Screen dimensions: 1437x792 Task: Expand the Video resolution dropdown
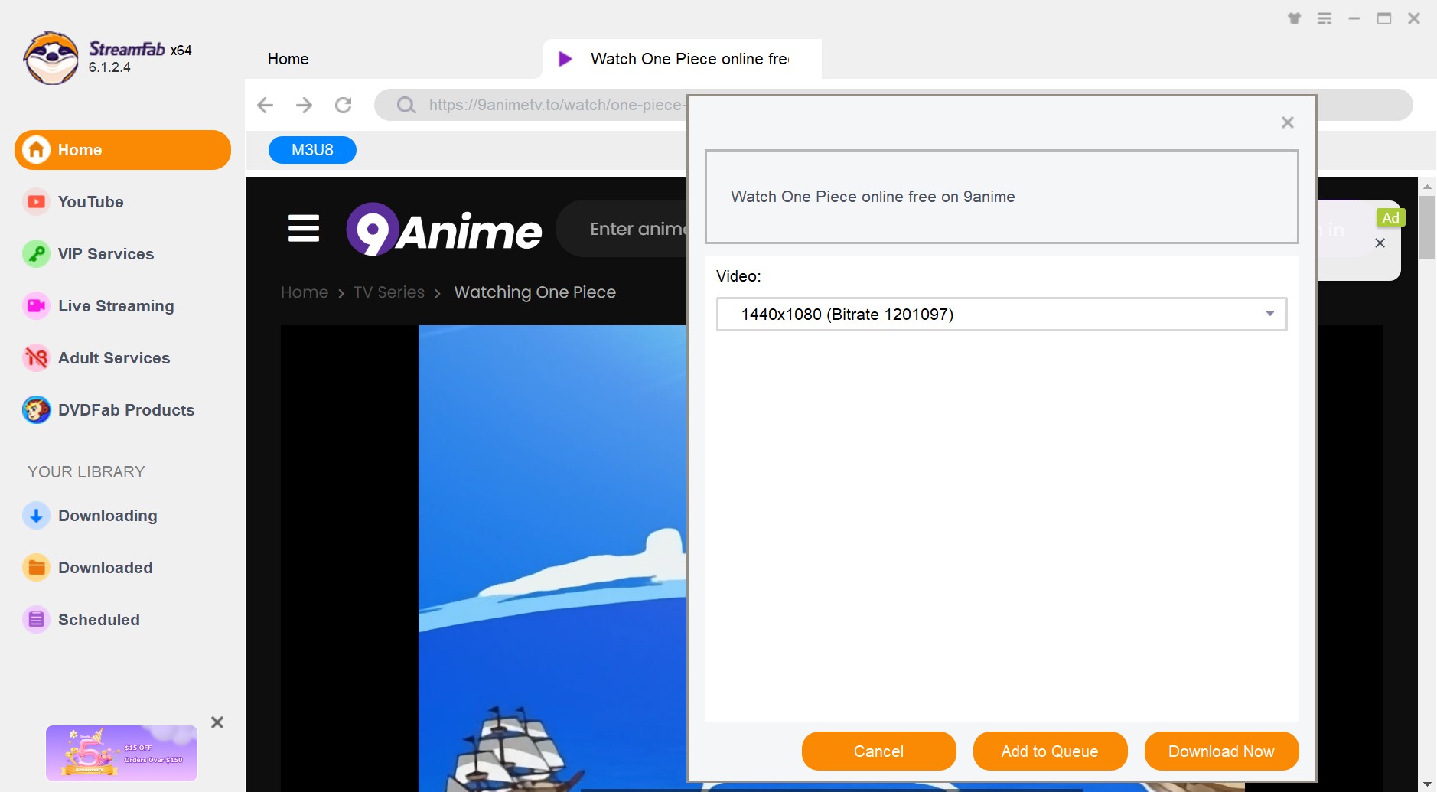[1002, 315]
